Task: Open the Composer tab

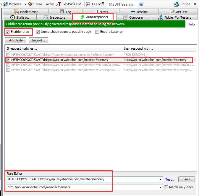Action: pos(134,17)
